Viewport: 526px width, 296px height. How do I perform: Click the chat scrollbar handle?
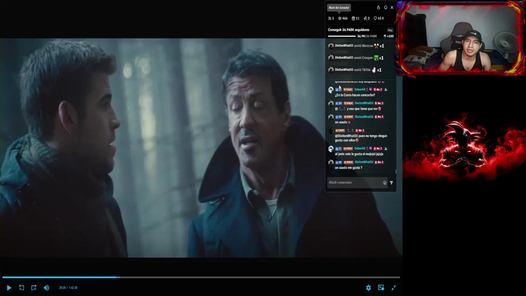[x=396, y=171]
